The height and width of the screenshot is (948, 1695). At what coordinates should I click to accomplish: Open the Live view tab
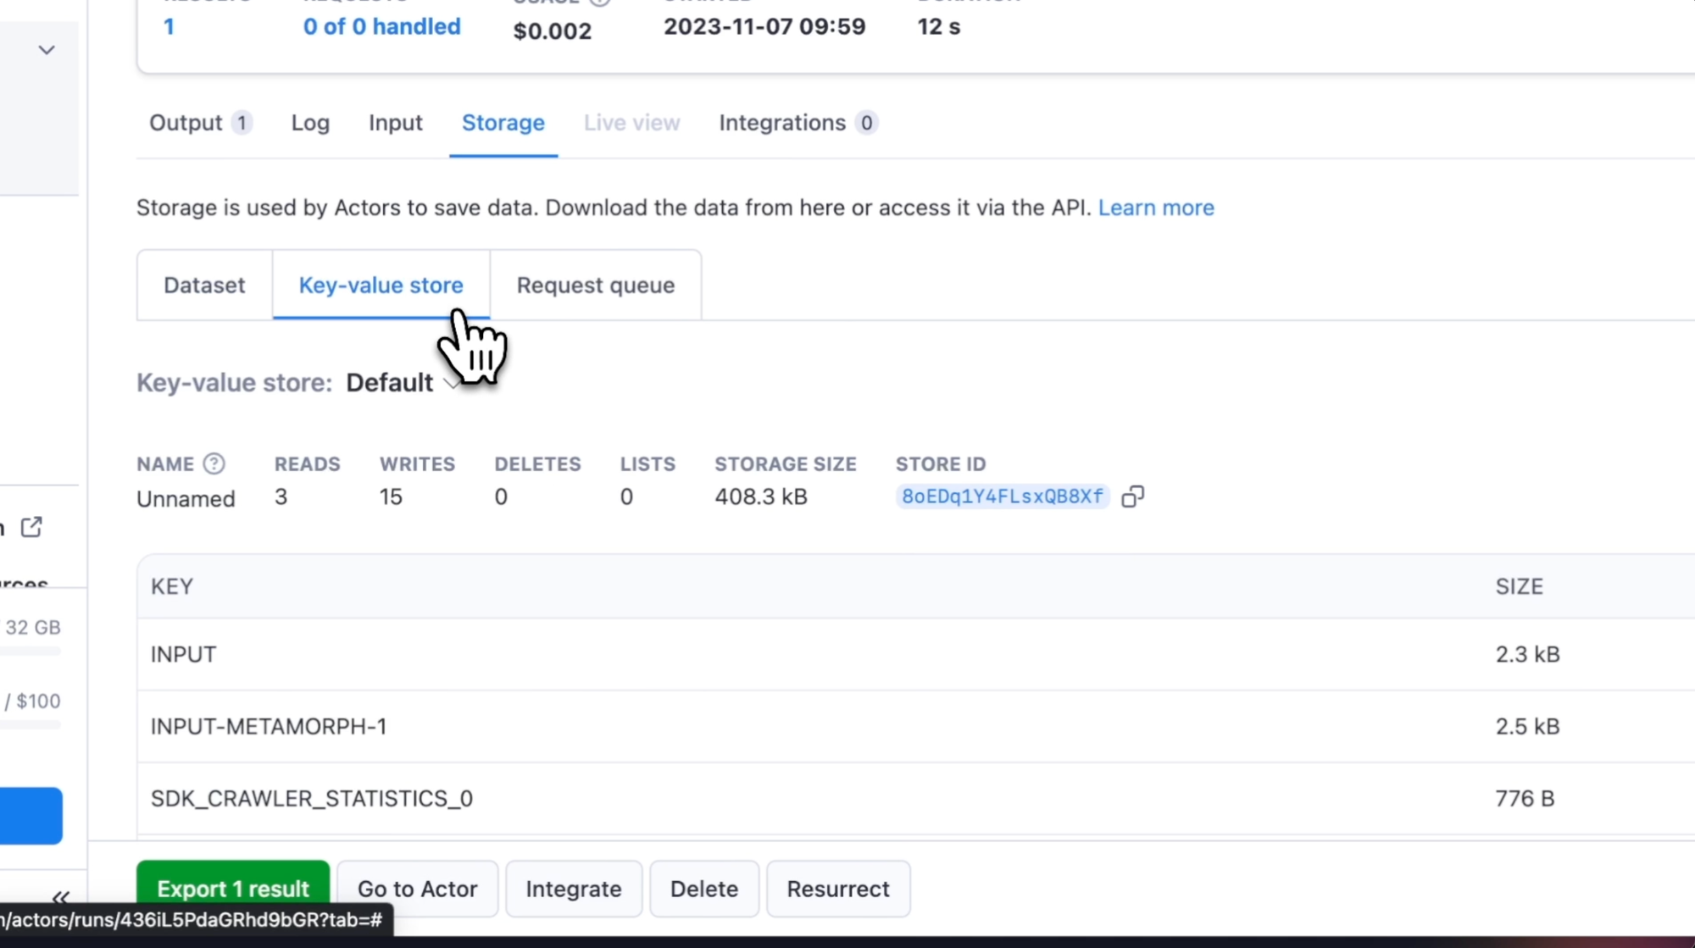[631, 123]
